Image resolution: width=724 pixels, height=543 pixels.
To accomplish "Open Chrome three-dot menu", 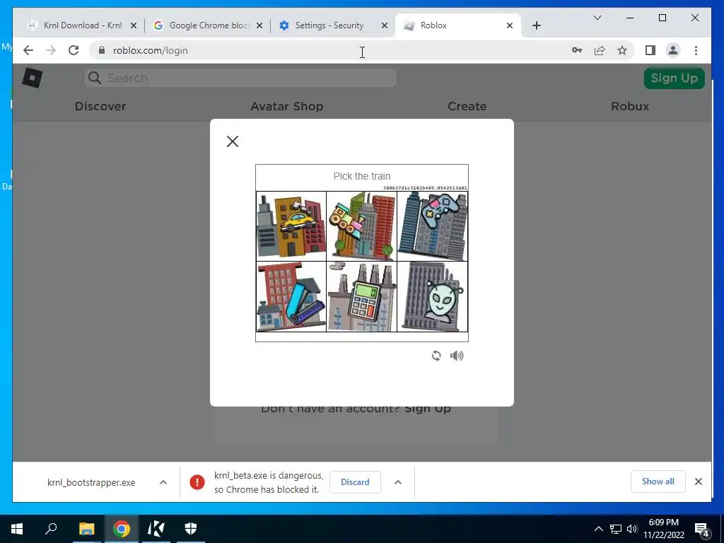I will coord(696,50).
